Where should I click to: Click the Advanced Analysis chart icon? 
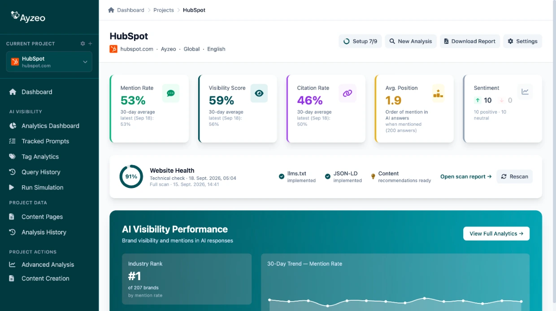[x=13, y=264]
